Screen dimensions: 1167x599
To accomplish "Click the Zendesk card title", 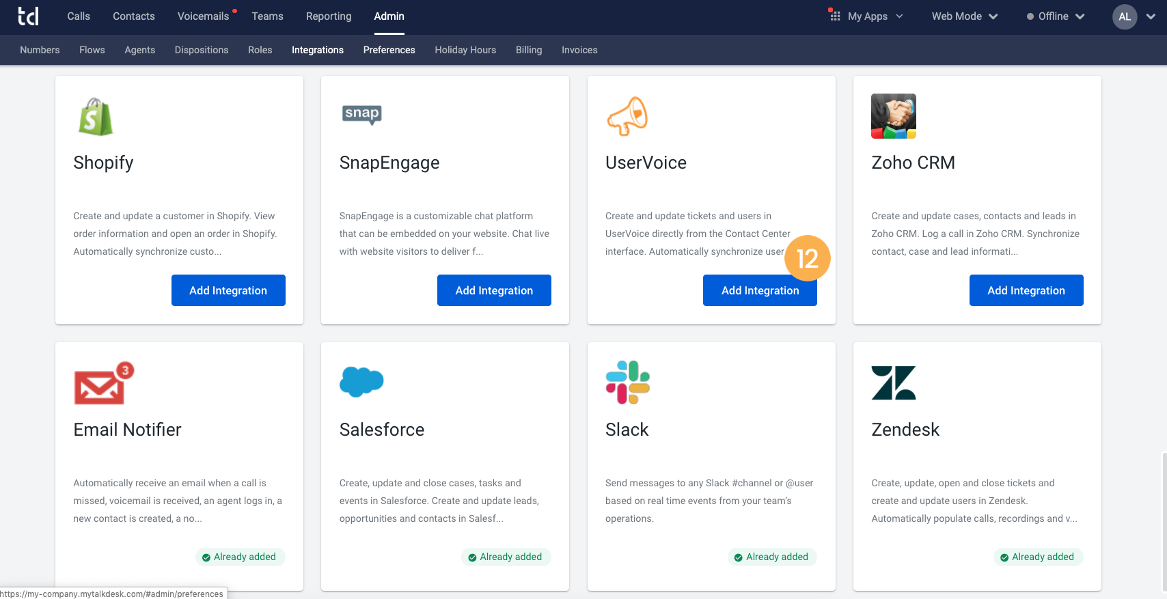I will [x=905, y=430].
